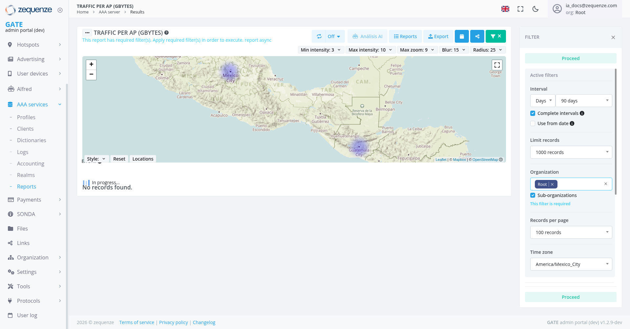This screenshot has height=329, width=630.
Task: Expand Advertising menu in sidebar
Action: 34,59
